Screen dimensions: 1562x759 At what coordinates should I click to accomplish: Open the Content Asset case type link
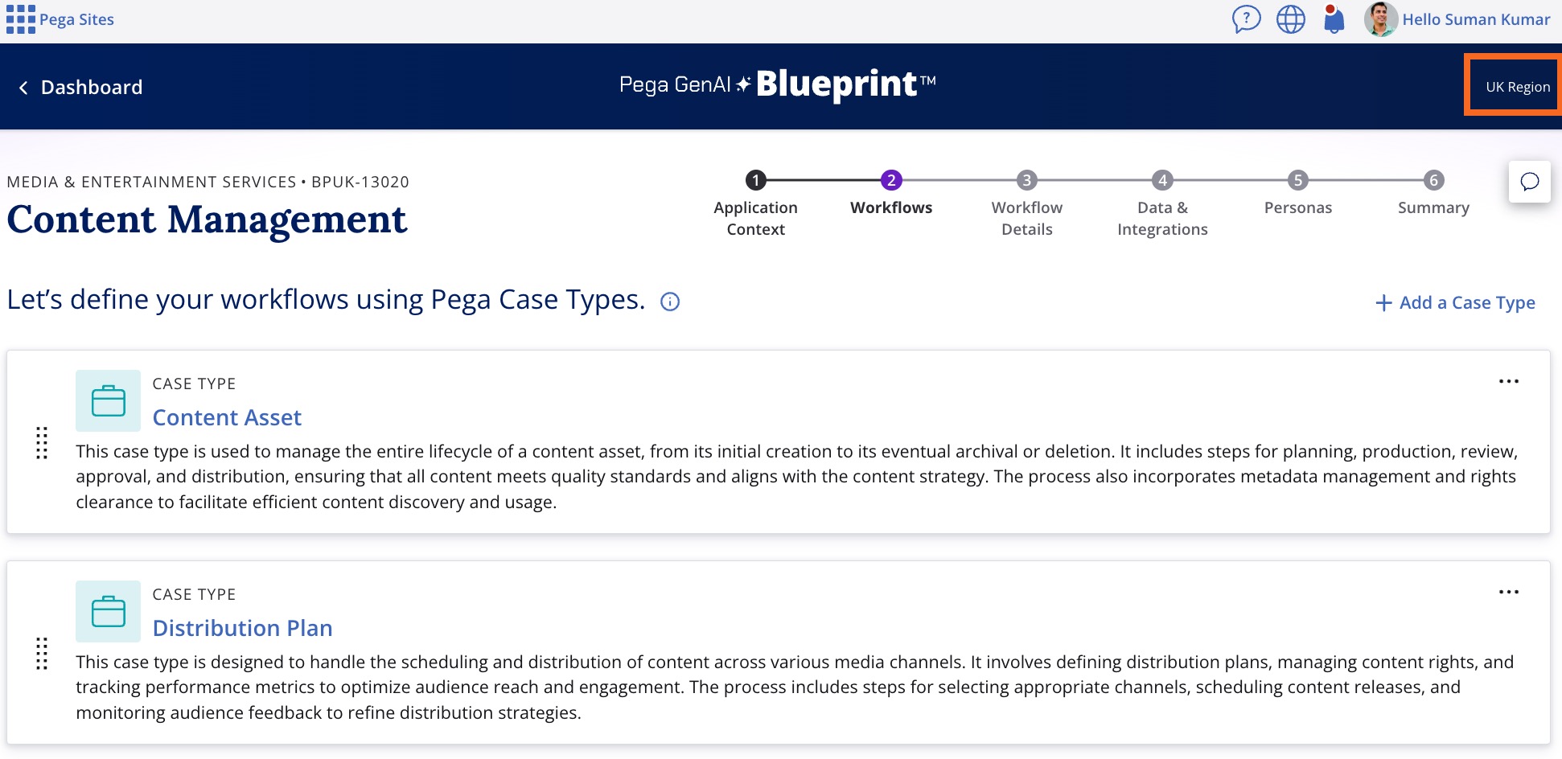[227, 417]
